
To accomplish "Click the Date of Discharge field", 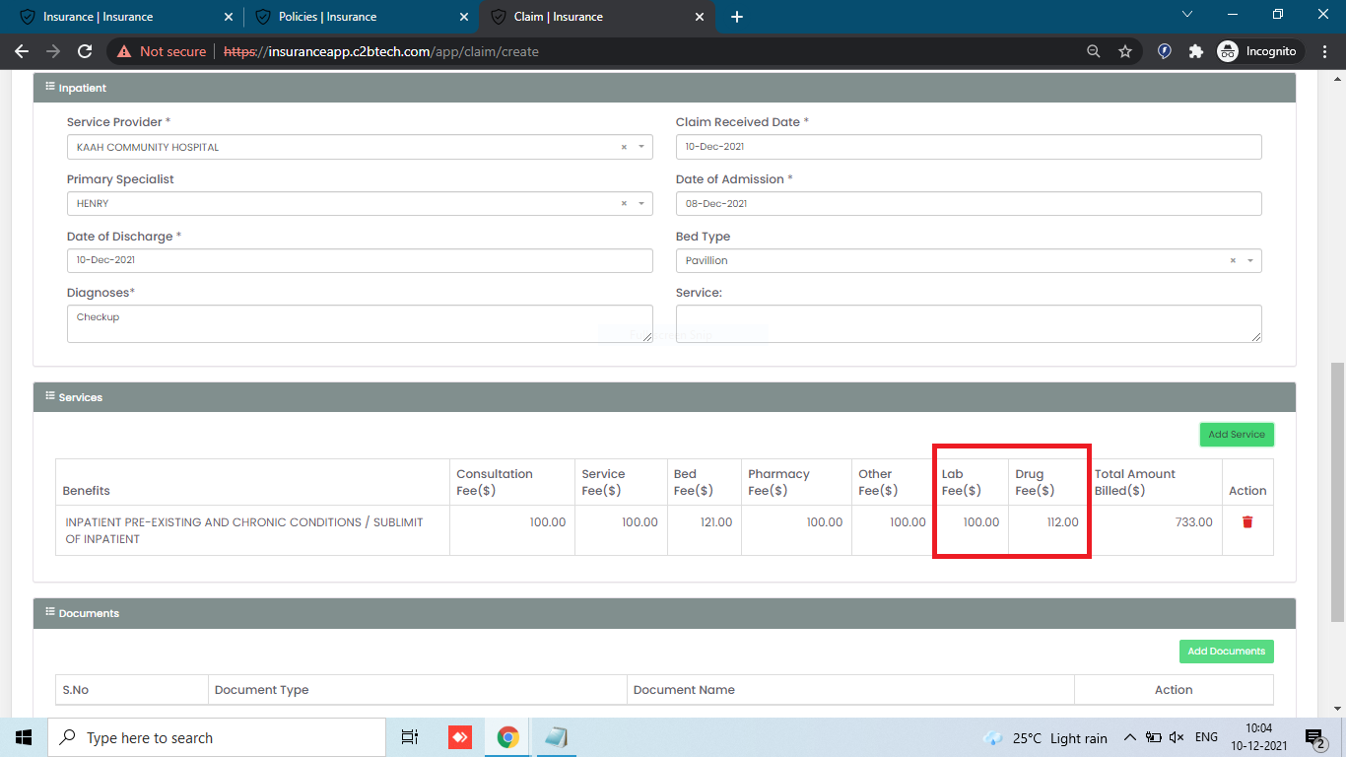I will (360, 261).
